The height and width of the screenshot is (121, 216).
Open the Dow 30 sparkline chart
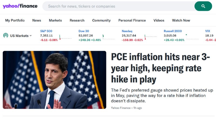tap(109, 37)
